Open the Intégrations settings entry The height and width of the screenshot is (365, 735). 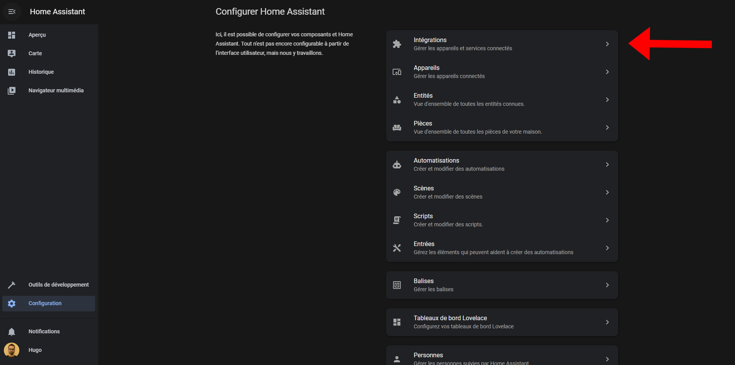tap(502, 44)
